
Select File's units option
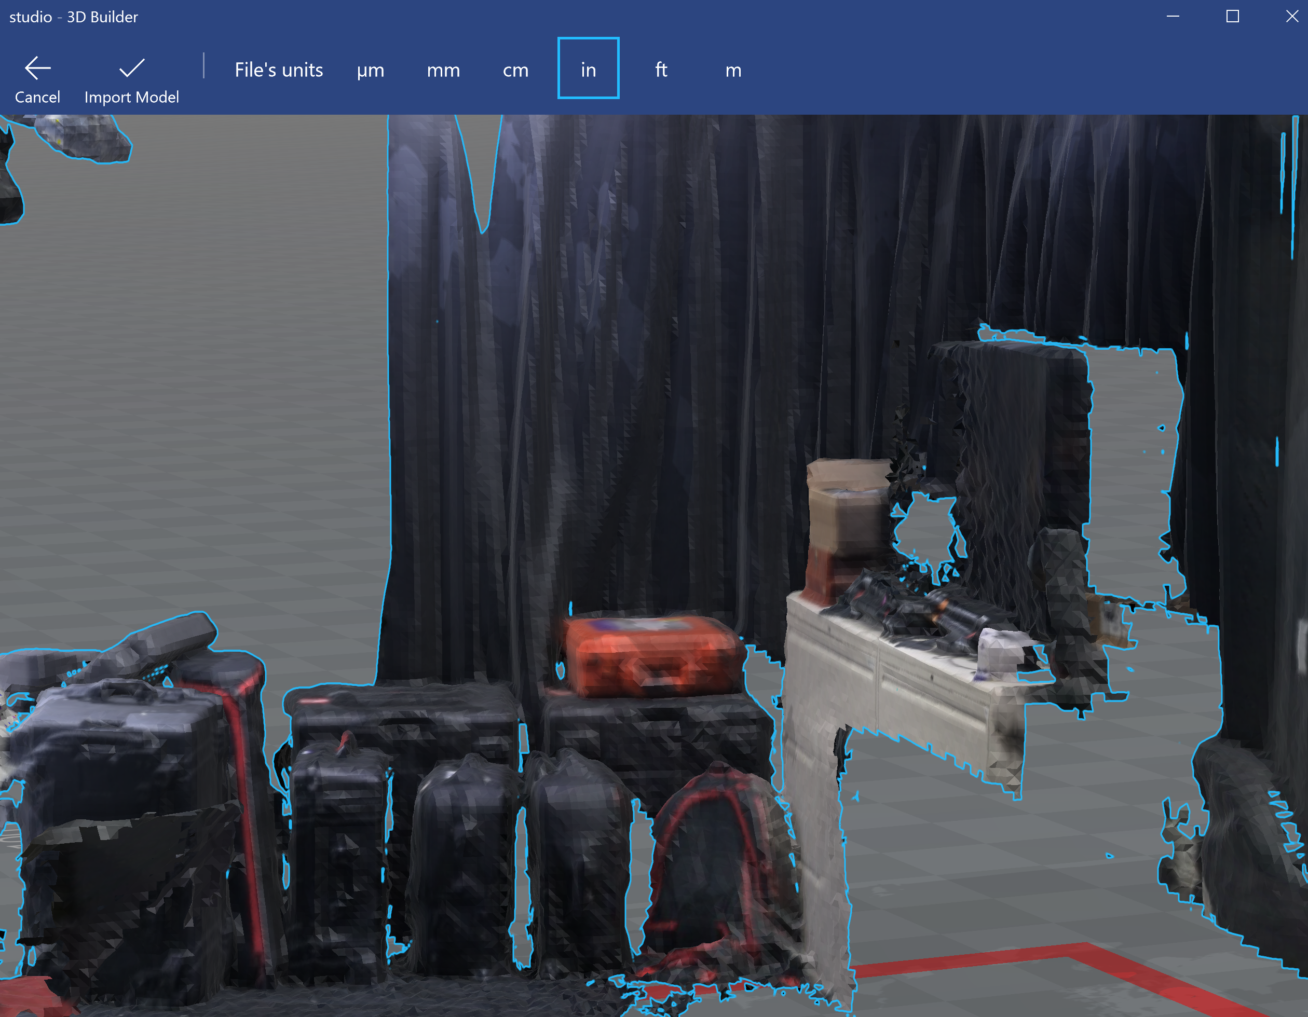coord(279,70)
